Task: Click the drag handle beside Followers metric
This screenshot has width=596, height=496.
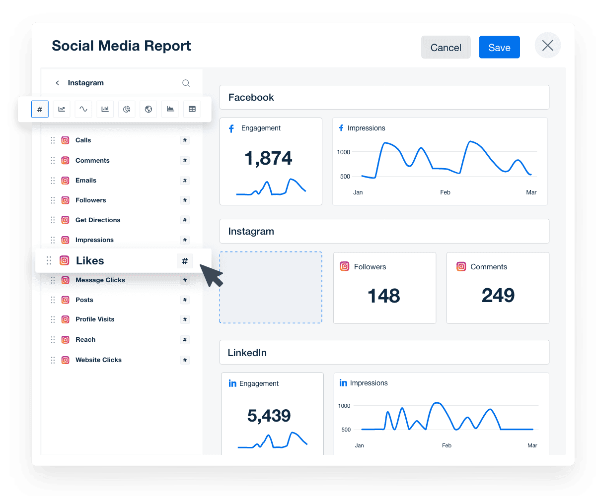Action: (53, 200)
